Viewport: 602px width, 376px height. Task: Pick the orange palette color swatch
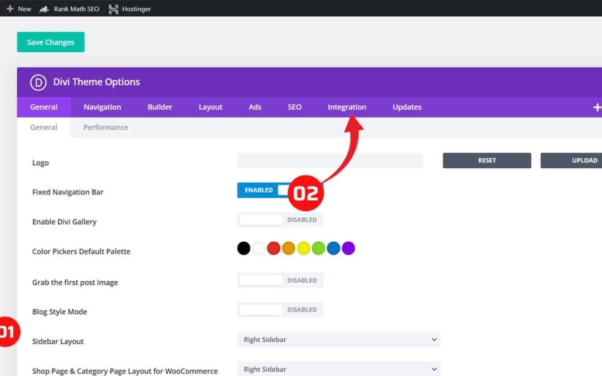point(289,248)
